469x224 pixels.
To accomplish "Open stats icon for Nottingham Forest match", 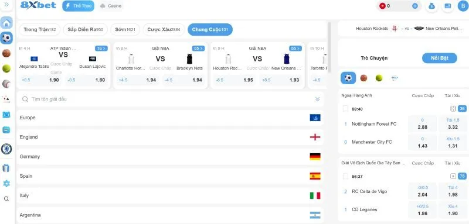I will pyautogui.click(x=453, y=109).
